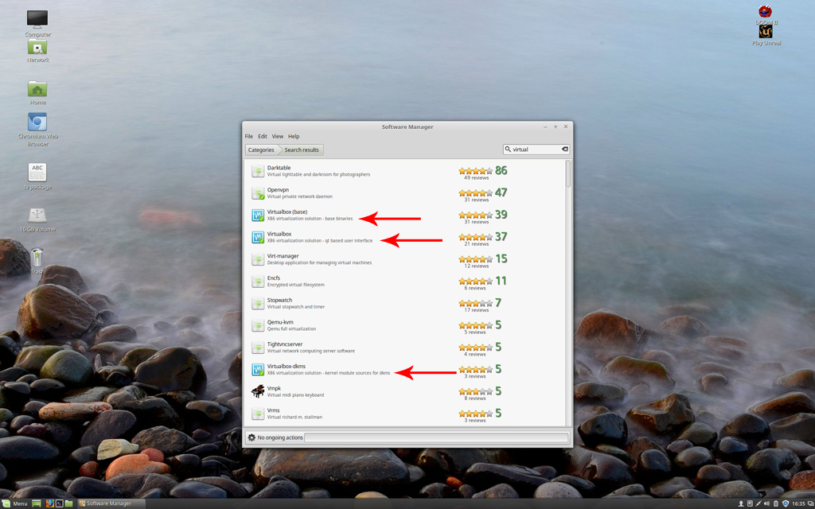This screenshot has width=815, height=509.
Task: Click the Software Manager taskbar button
Action: pyautogui.click(x=111, y=503)
